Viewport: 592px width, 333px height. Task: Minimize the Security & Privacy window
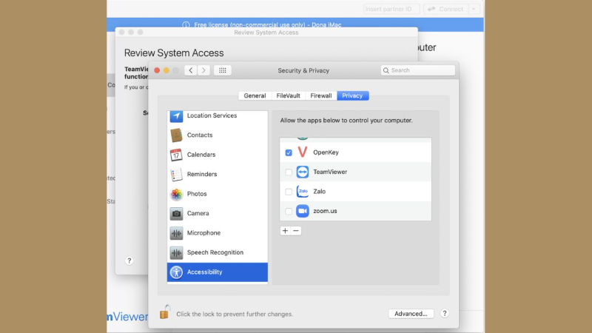166,70
